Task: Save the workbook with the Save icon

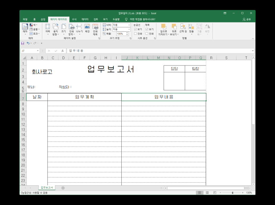Action: 23,43
